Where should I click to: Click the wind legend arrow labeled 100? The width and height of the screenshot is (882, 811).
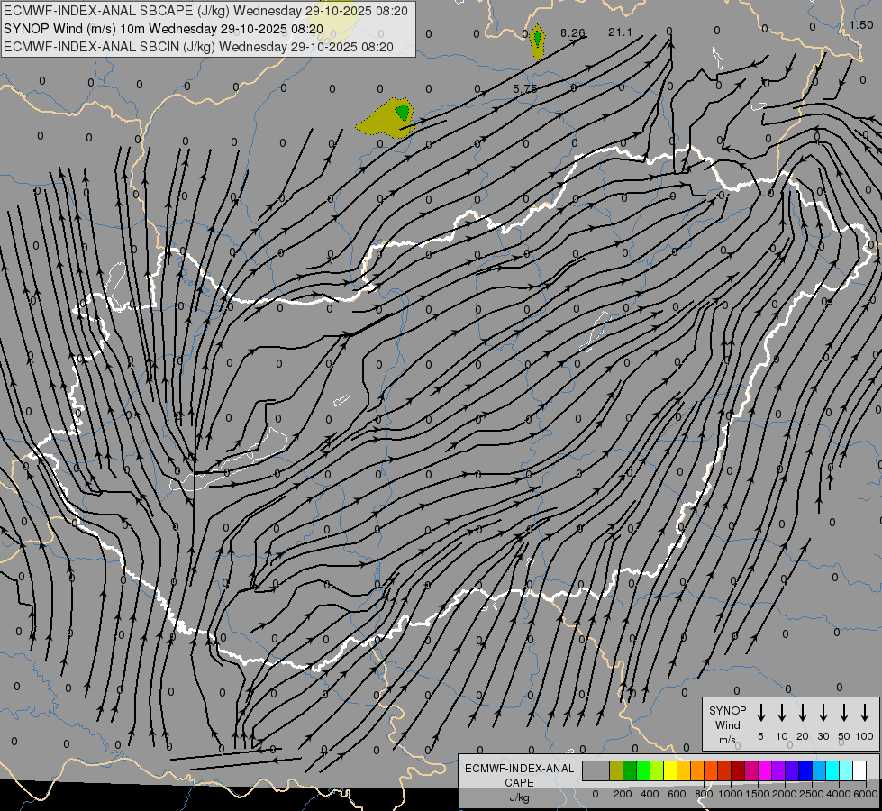pyautogui.click(x=865, y=713)
